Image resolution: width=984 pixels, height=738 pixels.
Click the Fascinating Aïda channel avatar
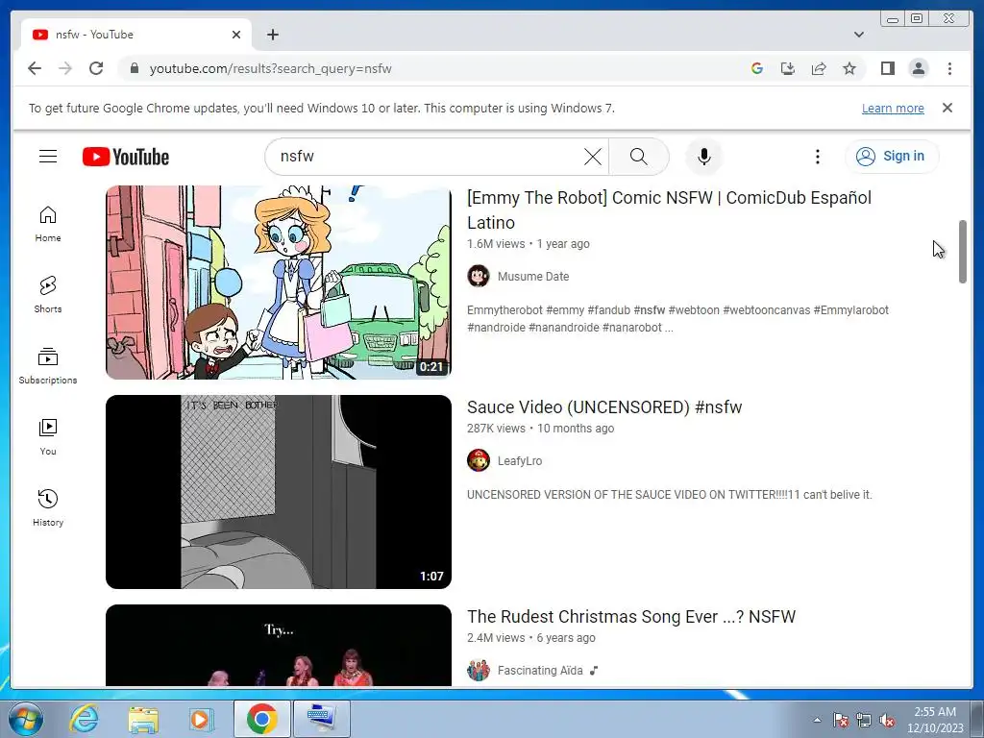(x=479, y=670)
